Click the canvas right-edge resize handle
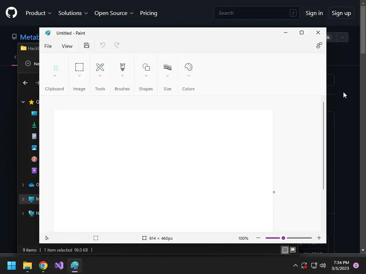This screenshot has height=274, width=366. (274, 192)
